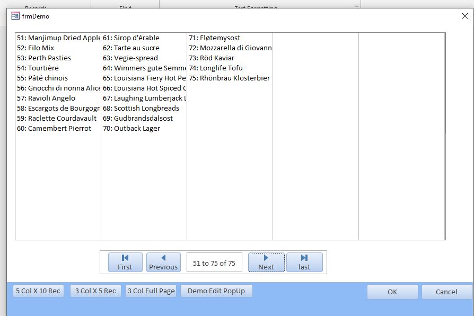Click the Next page button
This screenshot has width=474, height=316.
pos(266,263)
